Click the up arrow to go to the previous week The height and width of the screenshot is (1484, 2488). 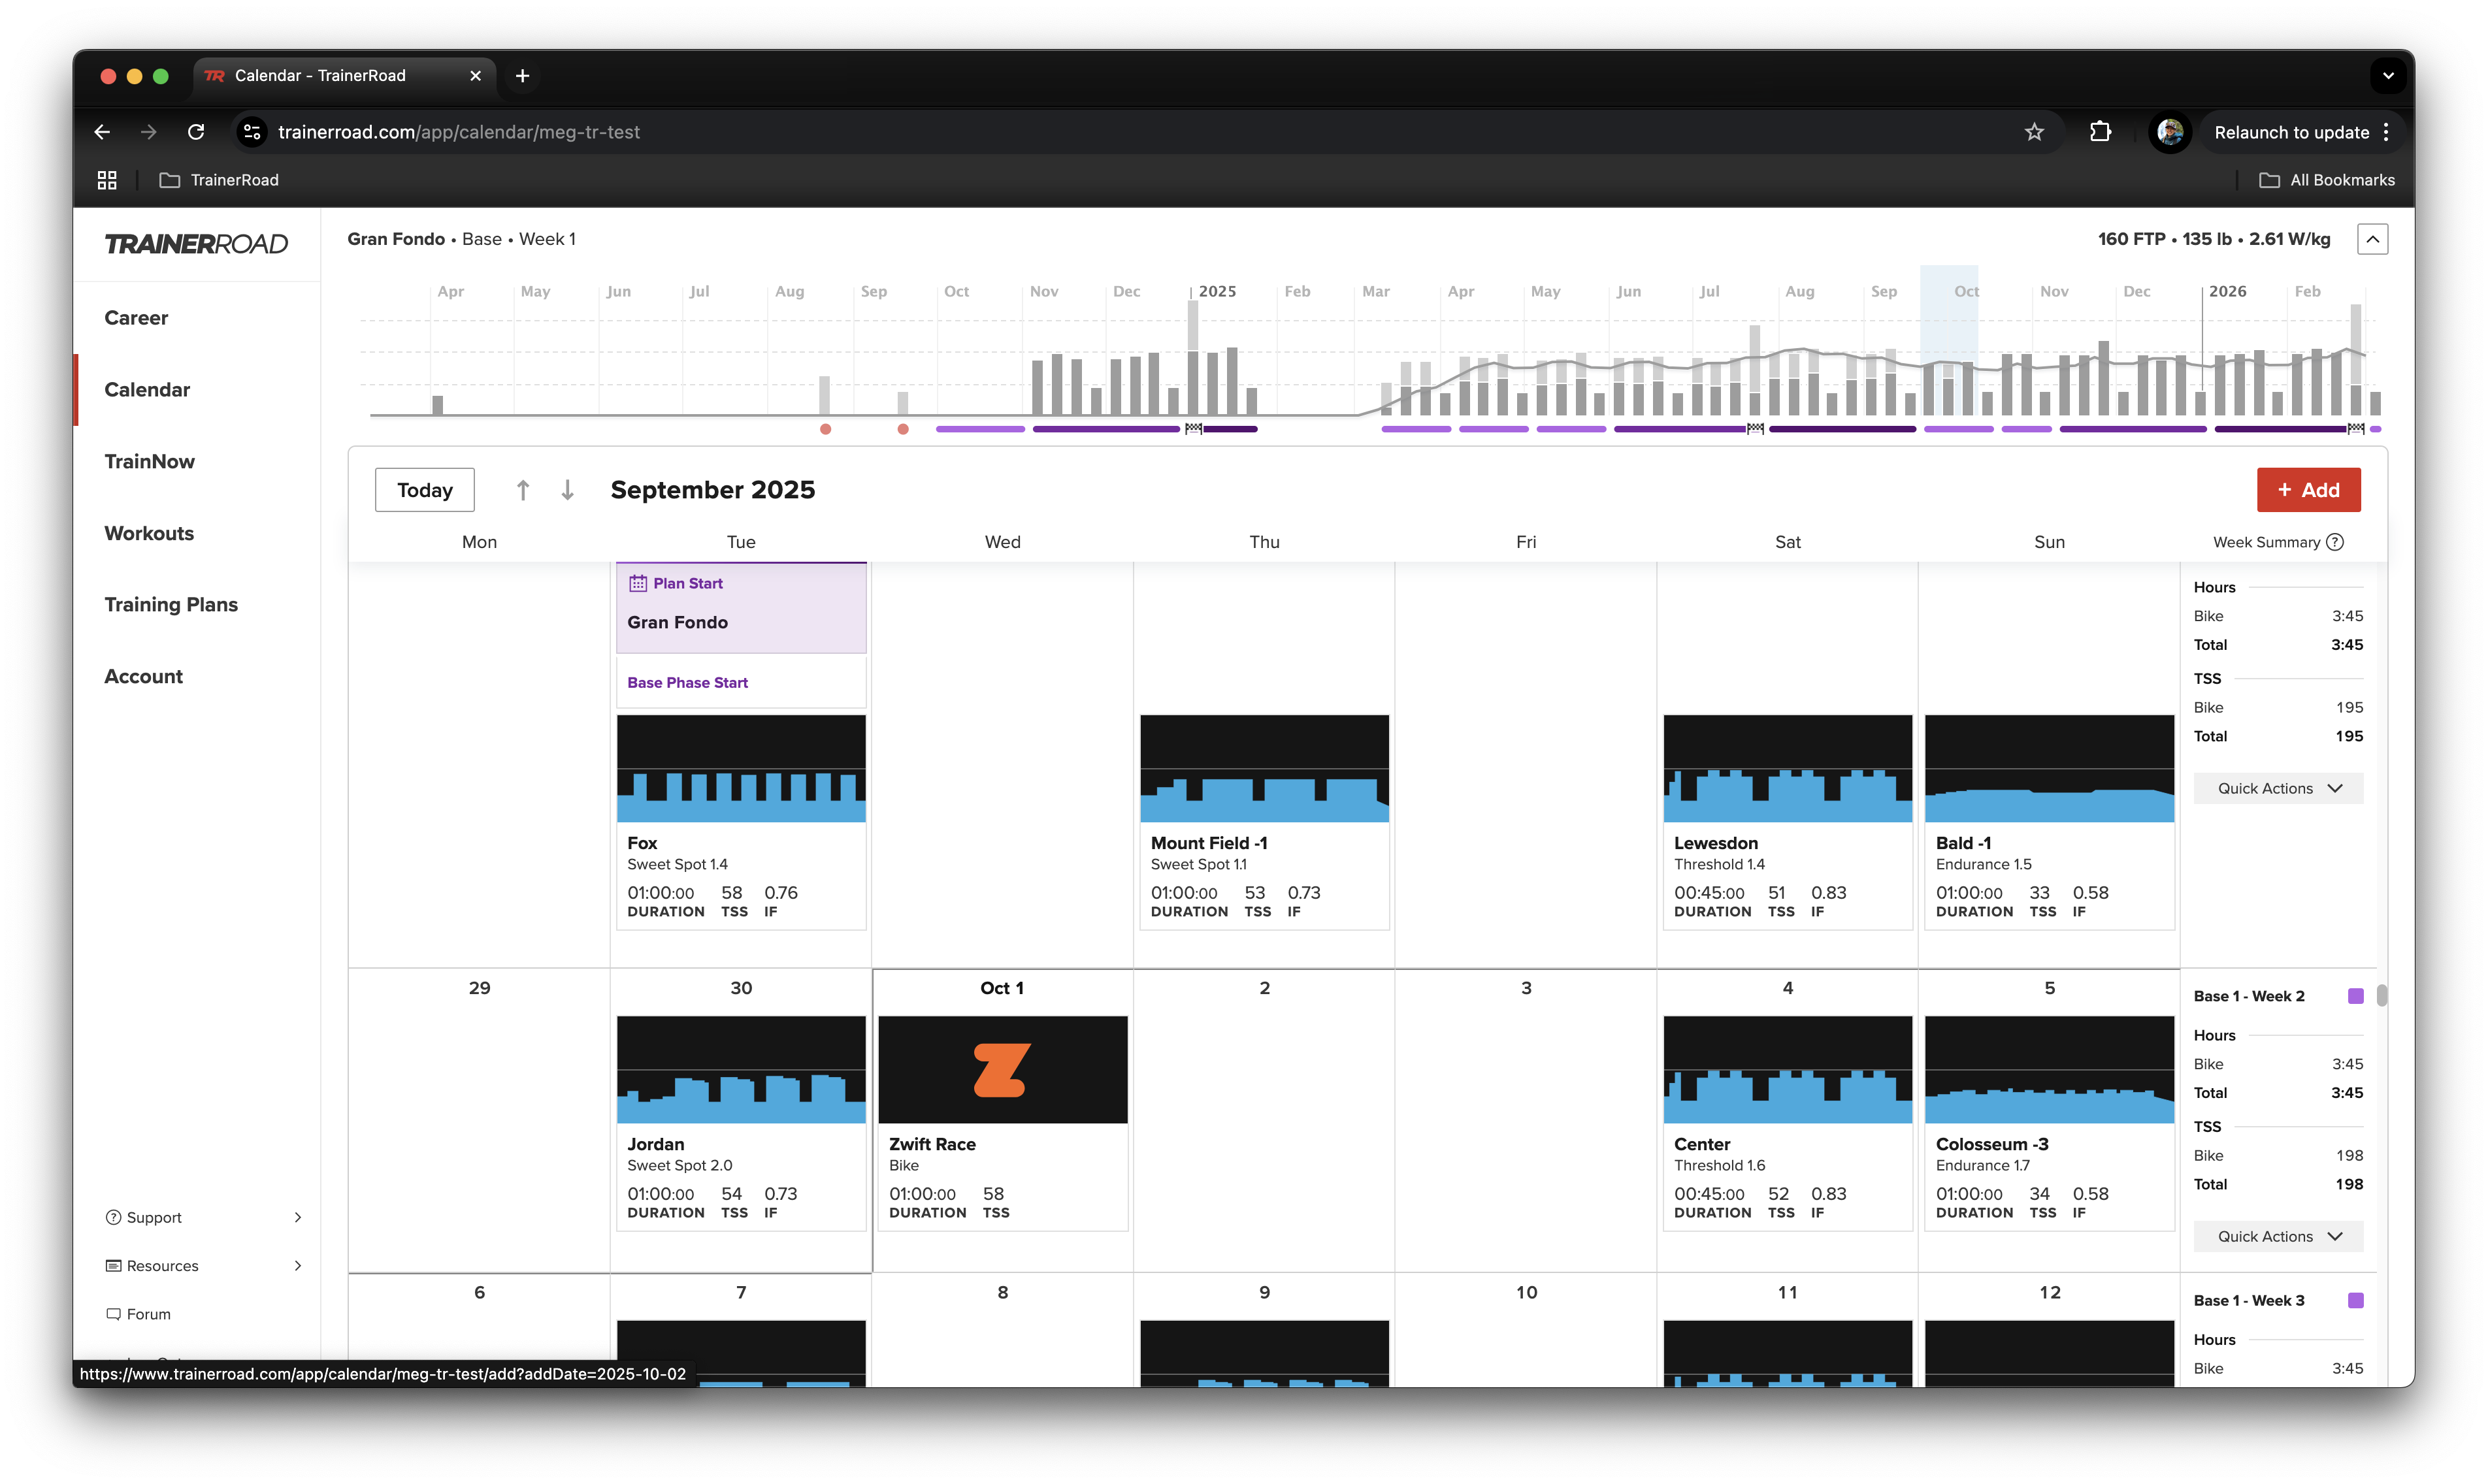(522, 490)
